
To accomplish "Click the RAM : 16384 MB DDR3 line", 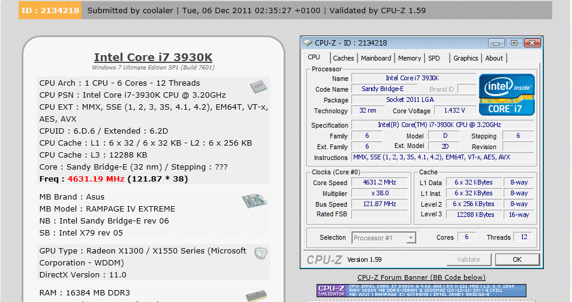I will coord(85,293).
